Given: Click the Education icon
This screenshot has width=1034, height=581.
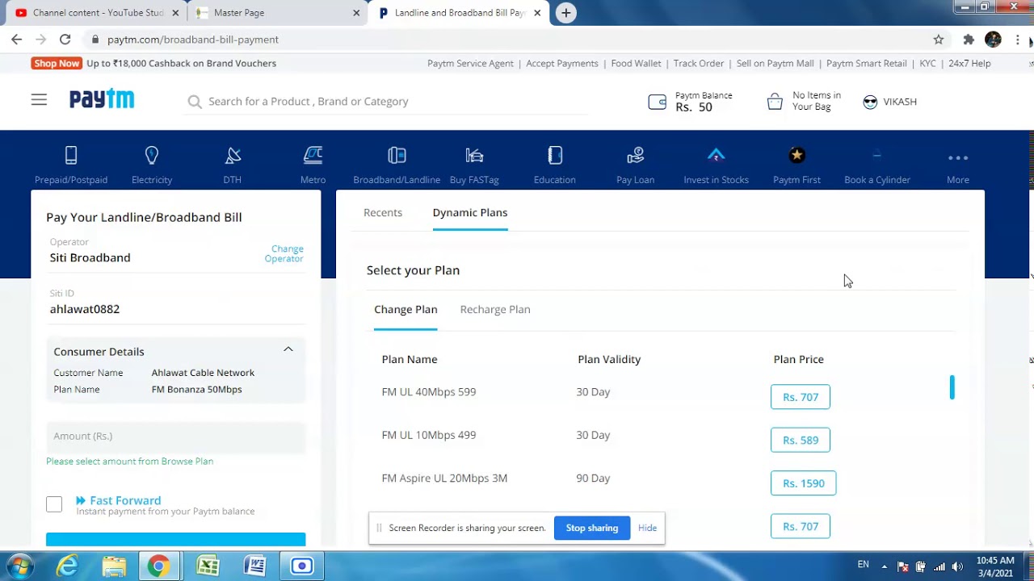Looking at the screenshot, I should click(555, 155).
